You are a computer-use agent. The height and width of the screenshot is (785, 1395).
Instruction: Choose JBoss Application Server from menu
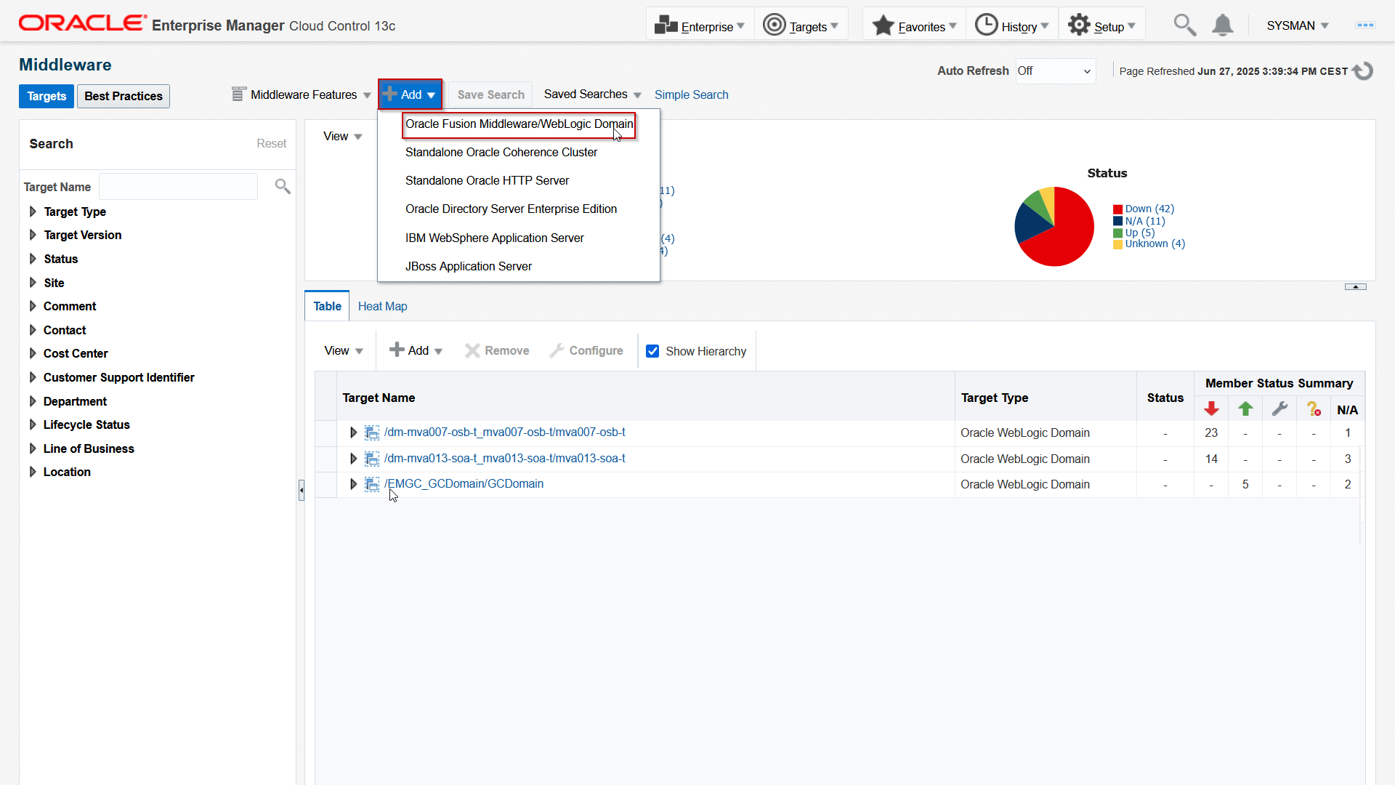pyautogui.click(x=468, y=266)
